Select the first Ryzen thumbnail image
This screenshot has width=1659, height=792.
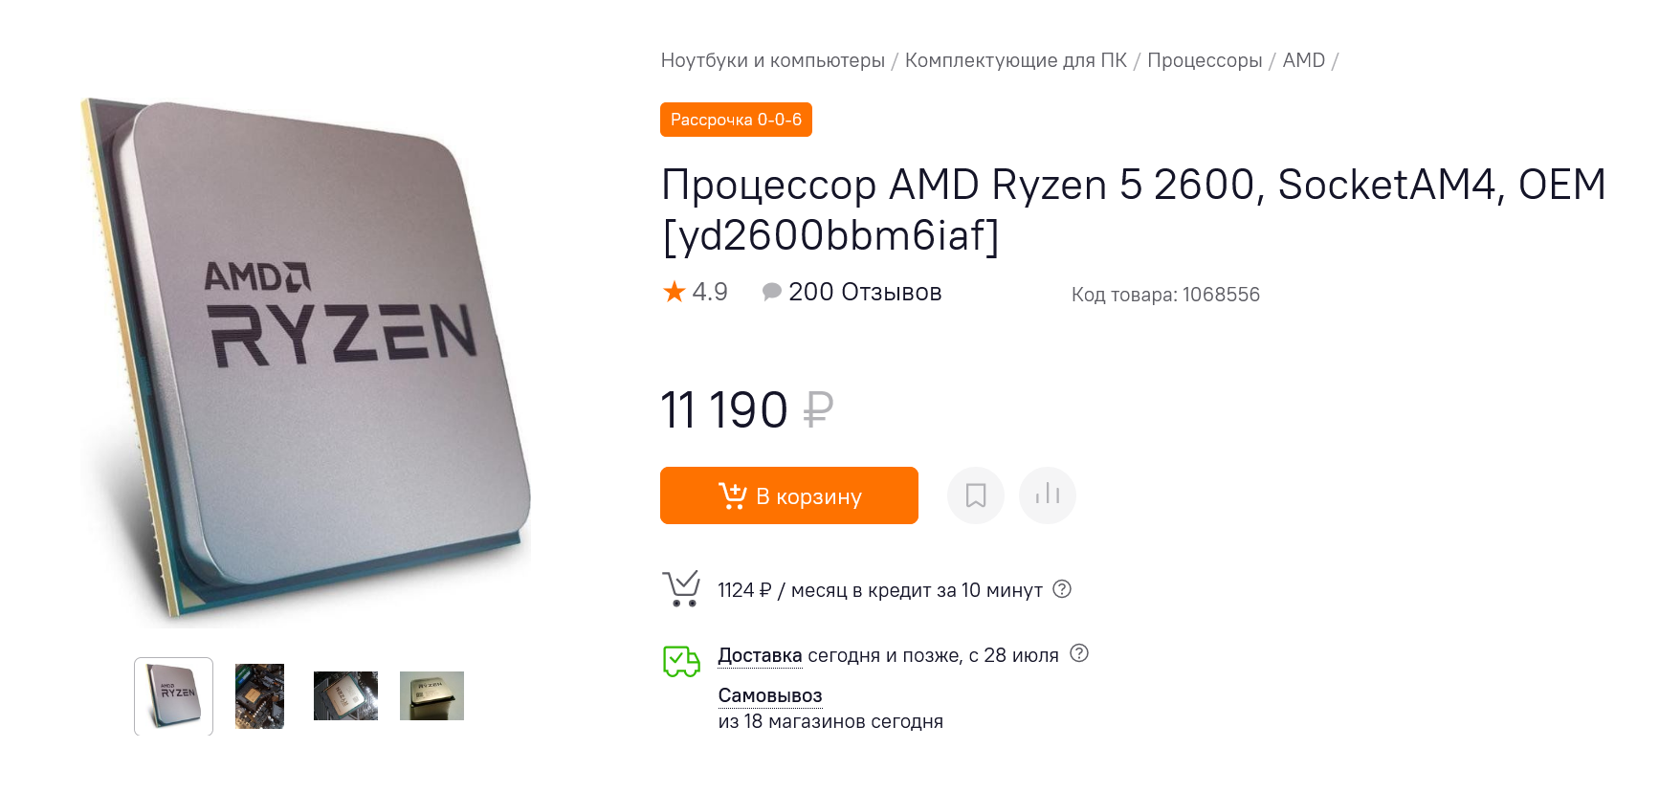click(x=173, y=695)
